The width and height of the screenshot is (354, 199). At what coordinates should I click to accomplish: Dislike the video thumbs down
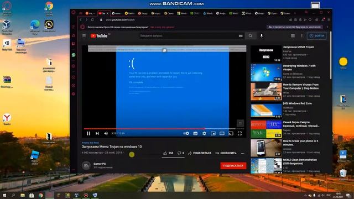coord(181,153)
